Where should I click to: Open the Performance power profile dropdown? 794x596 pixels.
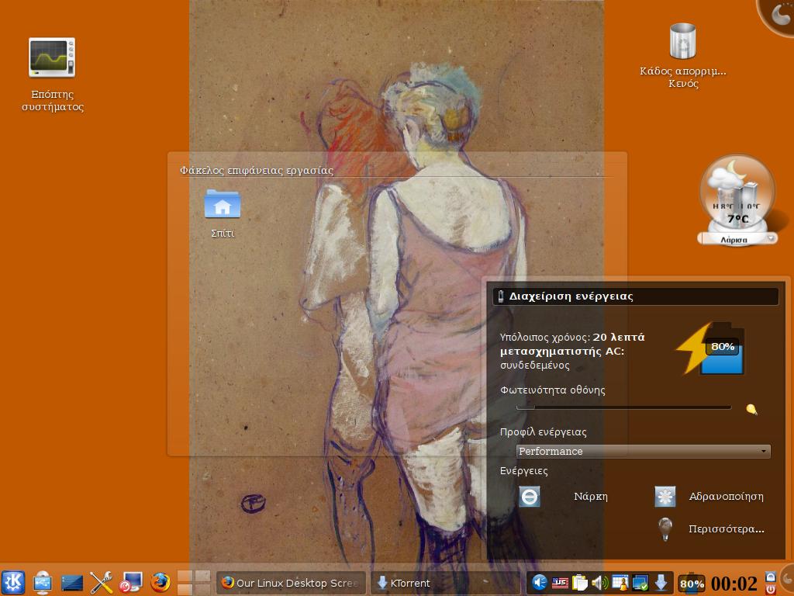click(643, 451)
